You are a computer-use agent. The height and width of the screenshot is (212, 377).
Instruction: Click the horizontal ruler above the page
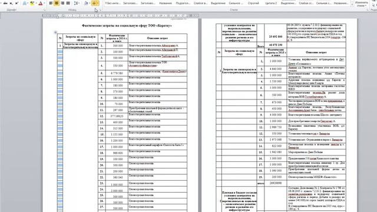tap(120, 16)
